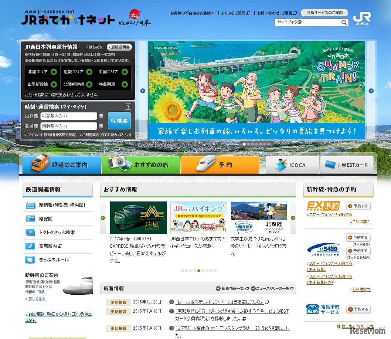Click the 遅延証明書 button
391x339 pixels.
coord(119,47)
